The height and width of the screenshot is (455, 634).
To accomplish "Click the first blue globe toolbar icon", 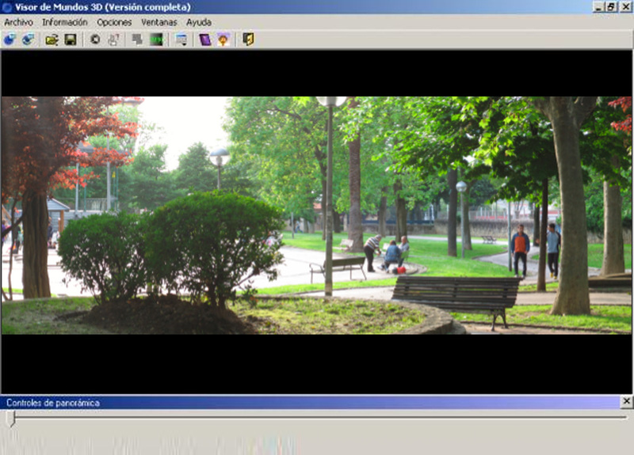I will coord(10,39).
